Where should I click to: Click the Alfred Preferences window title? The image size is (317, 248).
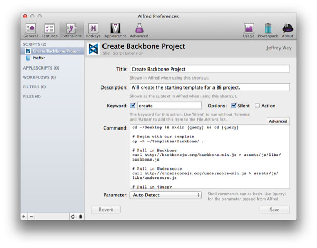coord(158,16)
